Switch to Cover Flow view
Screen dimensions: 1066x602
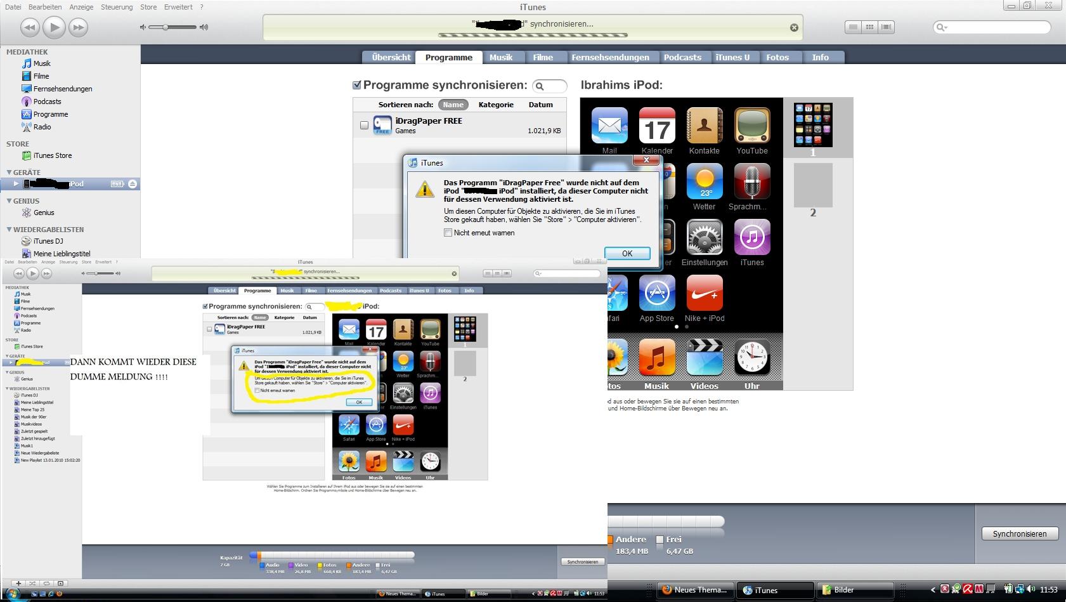[x=886, y=27]
